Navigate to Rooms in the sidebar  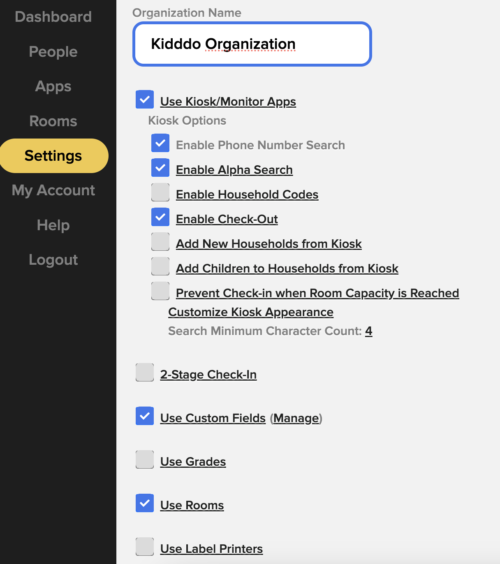click(x=53, y=121)
